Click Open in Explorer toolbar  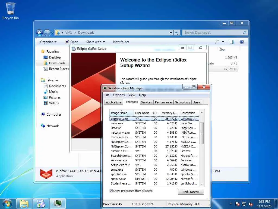click(72, 42)
